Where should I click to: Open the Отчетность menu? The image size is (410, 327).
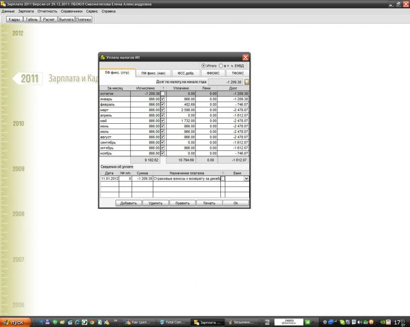tap(47, 11)
